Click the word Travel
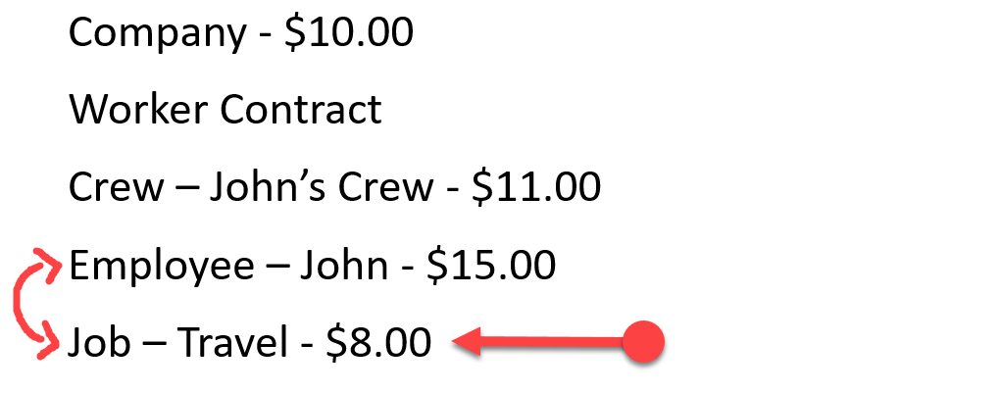1001x394 pixels. [x=232, y=343]
